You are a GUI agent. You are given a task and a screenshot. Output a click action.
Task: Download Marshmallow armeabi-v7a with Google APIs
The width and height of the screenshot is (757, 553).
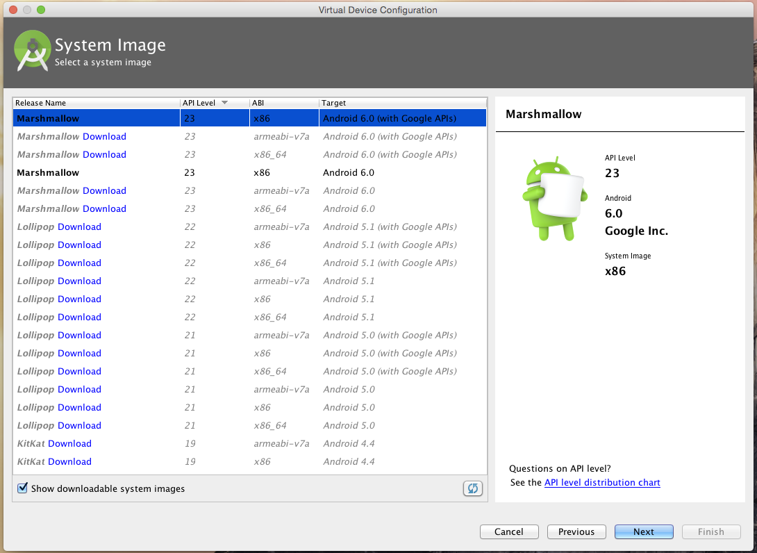104,136
